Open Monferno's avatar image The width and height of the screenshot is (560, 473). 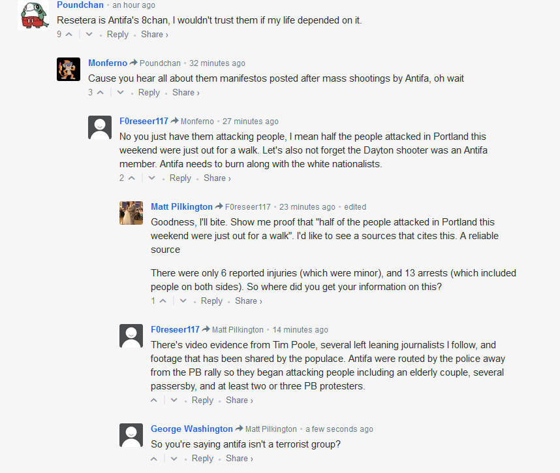69,69
